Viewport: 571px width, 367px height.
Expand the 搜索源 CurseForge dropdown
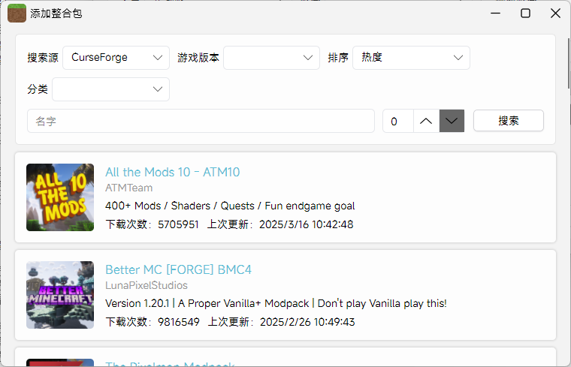(x=116, y=58)
